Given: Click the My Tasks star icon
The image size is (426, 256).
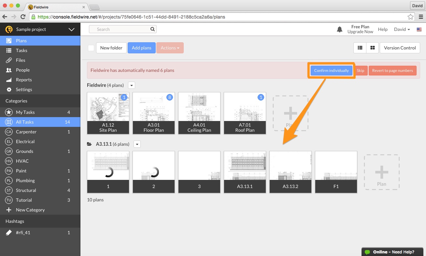Looking at the screenshot, I should [x=9, y=112].
